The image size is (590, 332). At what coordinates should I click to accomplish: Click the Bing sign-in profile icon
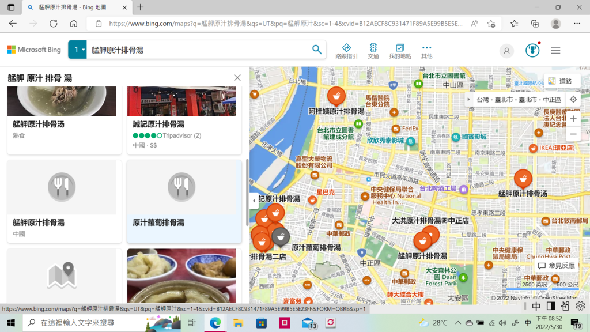(x=506, y=51)
